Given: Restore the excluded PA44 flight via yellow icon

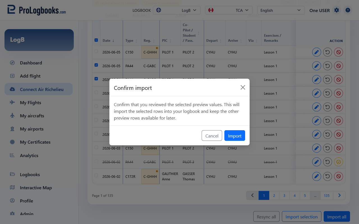Looking at the screenshot, I should (x=339, y=162).
